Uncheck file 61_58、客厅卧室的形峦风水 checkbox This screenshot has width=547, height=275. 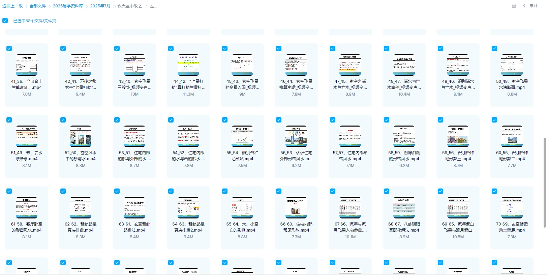click(9, 191)
